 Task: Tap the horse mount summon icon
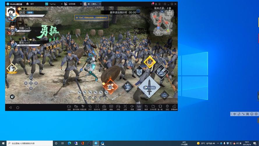point(12,69)
